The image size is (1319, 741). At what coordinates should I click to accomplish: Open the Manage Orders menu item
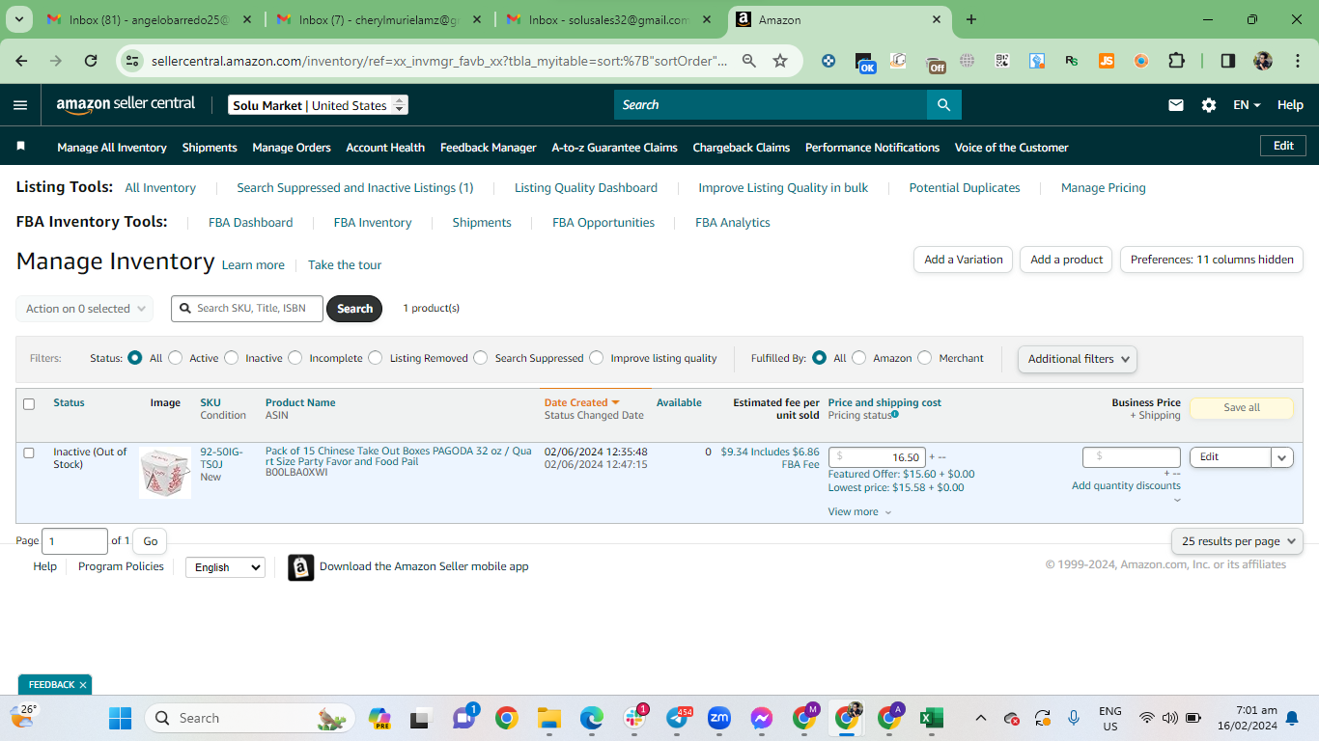pyautogui.click(x=292, y=148)
